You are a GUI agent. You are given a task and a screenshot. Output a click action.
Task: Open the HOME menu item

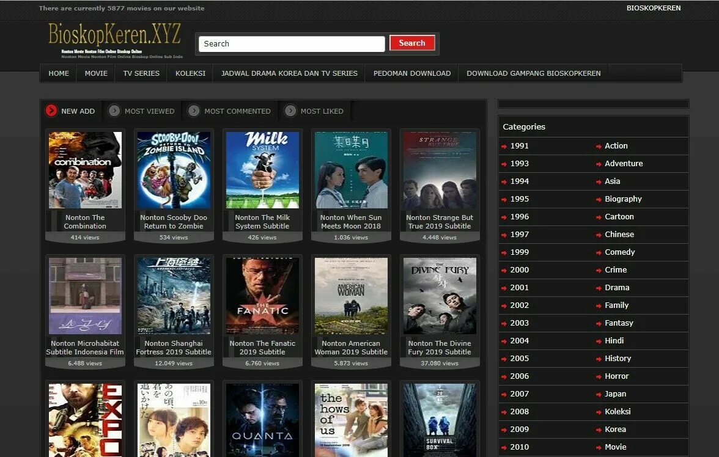coord(59,73)
